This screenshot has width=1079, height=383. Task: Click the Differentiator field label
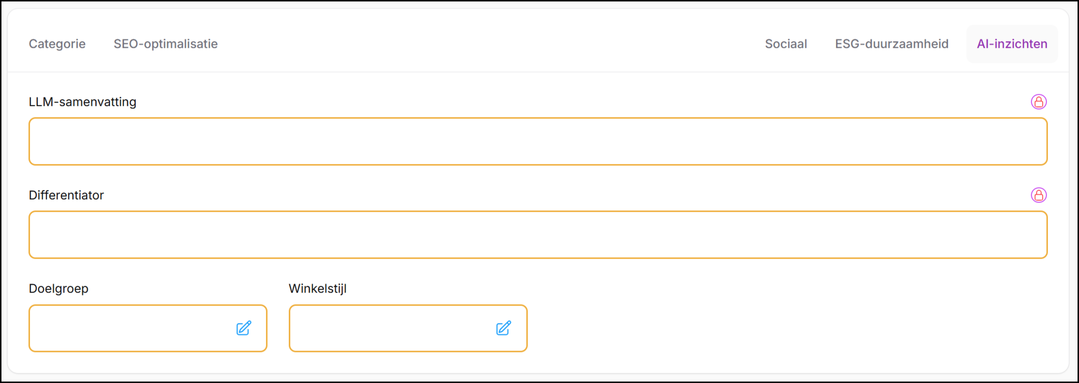[66, 195]
